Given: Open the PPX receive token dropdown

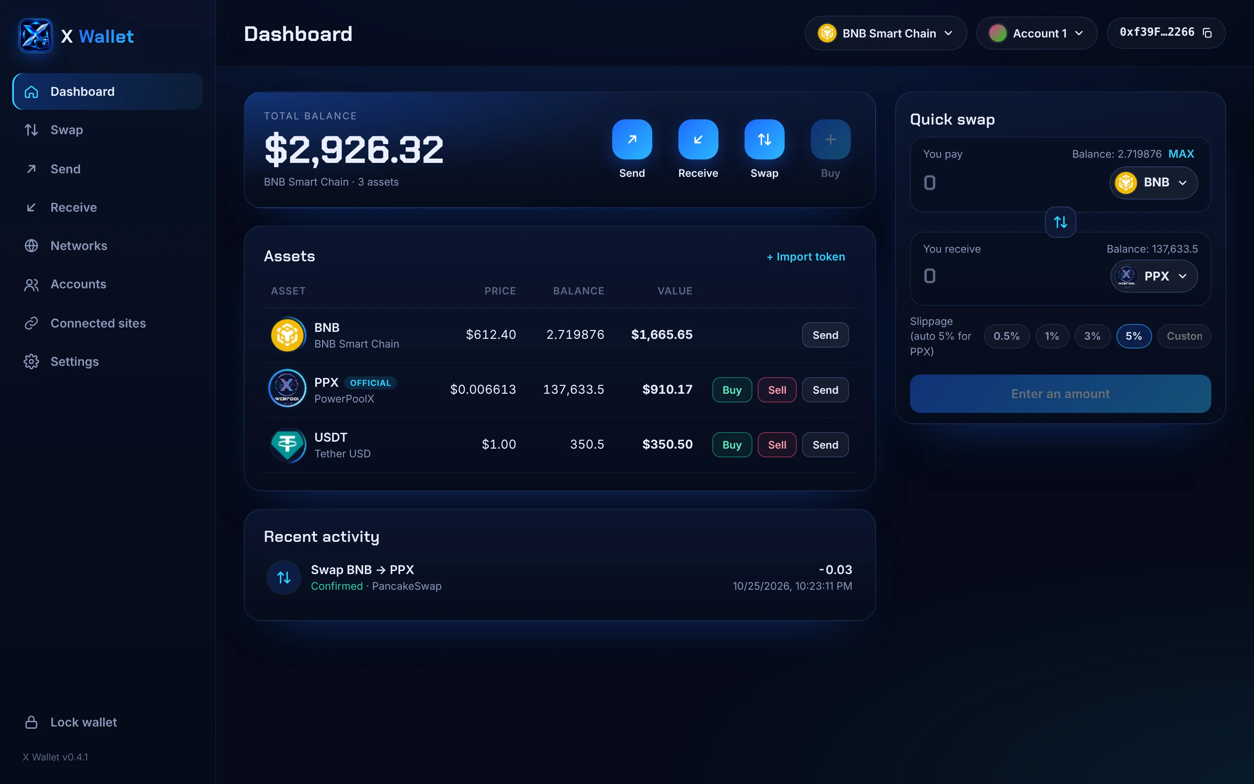Looking at the screenshot, I should pyautogui.click(x=1154, y=276).
